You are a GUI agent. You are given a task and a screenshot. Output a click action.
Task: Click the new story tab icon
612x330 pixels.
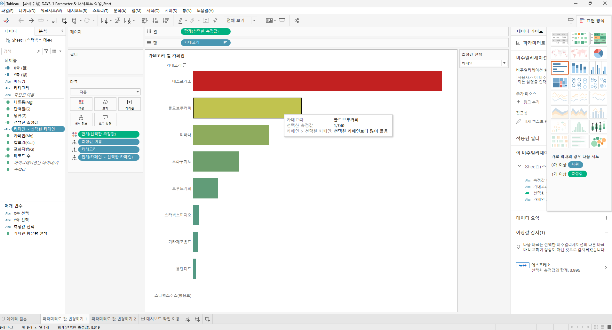click(x=208, y=319)
